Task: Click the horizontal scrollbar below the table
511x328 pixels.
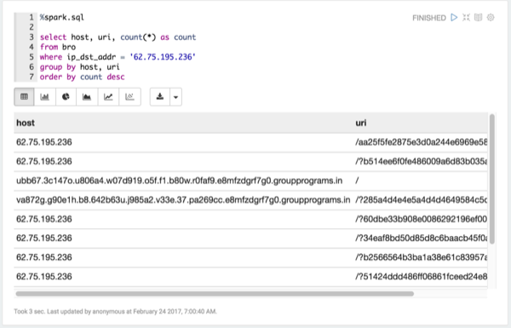Action: [215, 293]
